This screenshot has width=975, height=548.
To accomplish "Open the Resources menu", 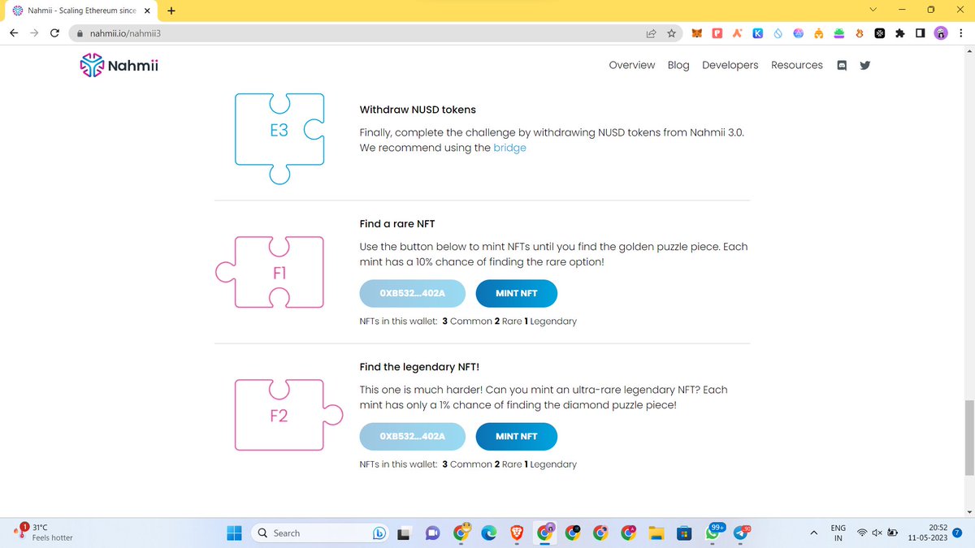I will (796, 65).
